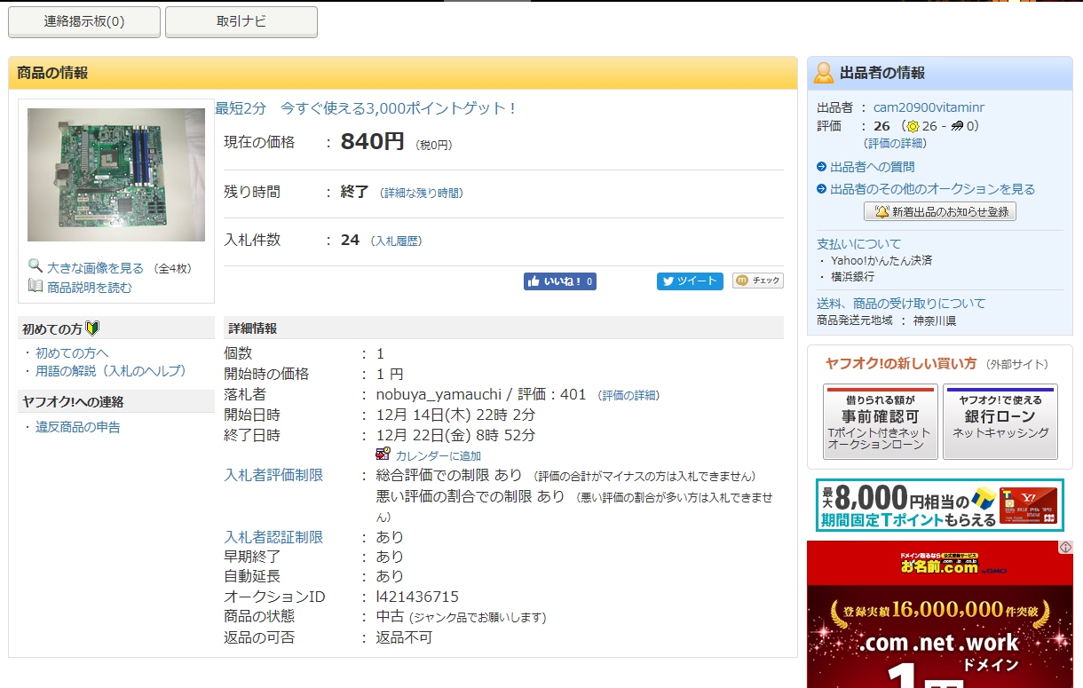
Task: Click the book icon beside 商品説明を読む
Action: click(x=36, y=286)
